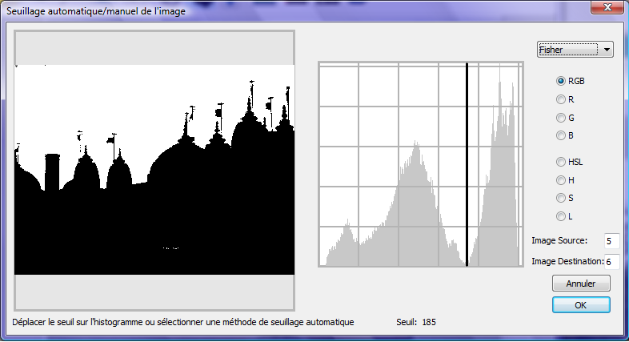Select the L channel radio button
629x342 pixels.
(561, 216)
